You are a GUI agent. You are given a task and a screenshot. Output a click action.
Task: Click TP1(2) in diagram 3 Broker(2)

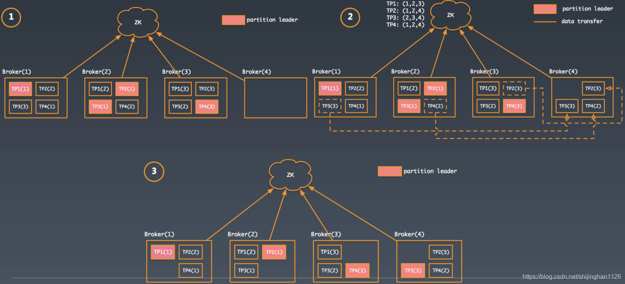click(x=246, y=252)
